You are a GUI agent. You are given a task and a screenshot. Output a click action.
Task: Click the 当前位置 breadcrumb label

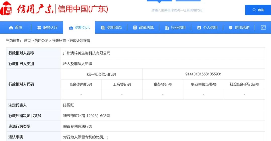point(14,41)
